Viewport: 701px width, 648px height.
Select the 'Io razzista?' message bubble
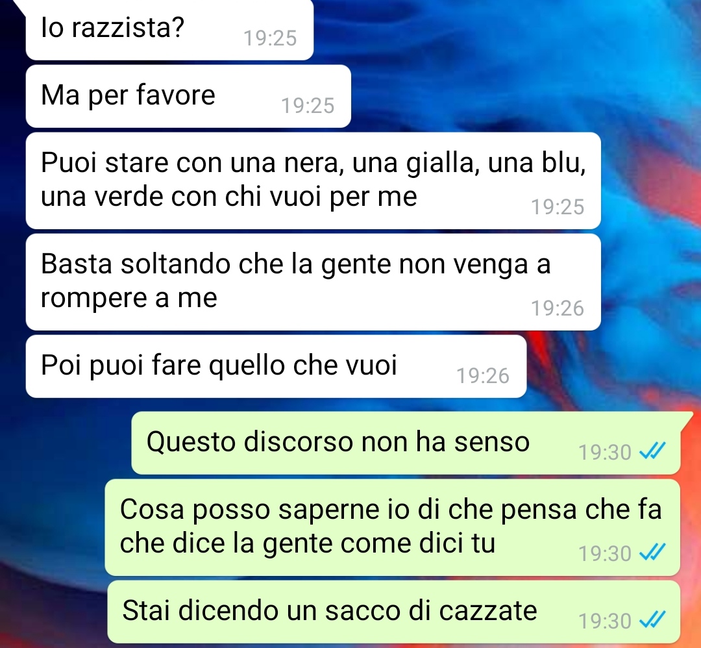click(x=169, y=29)
